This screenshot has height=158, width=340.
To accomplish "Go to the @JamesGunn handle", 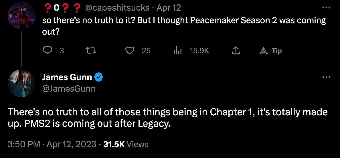I will pyautogui.click(x=69, y=89).
